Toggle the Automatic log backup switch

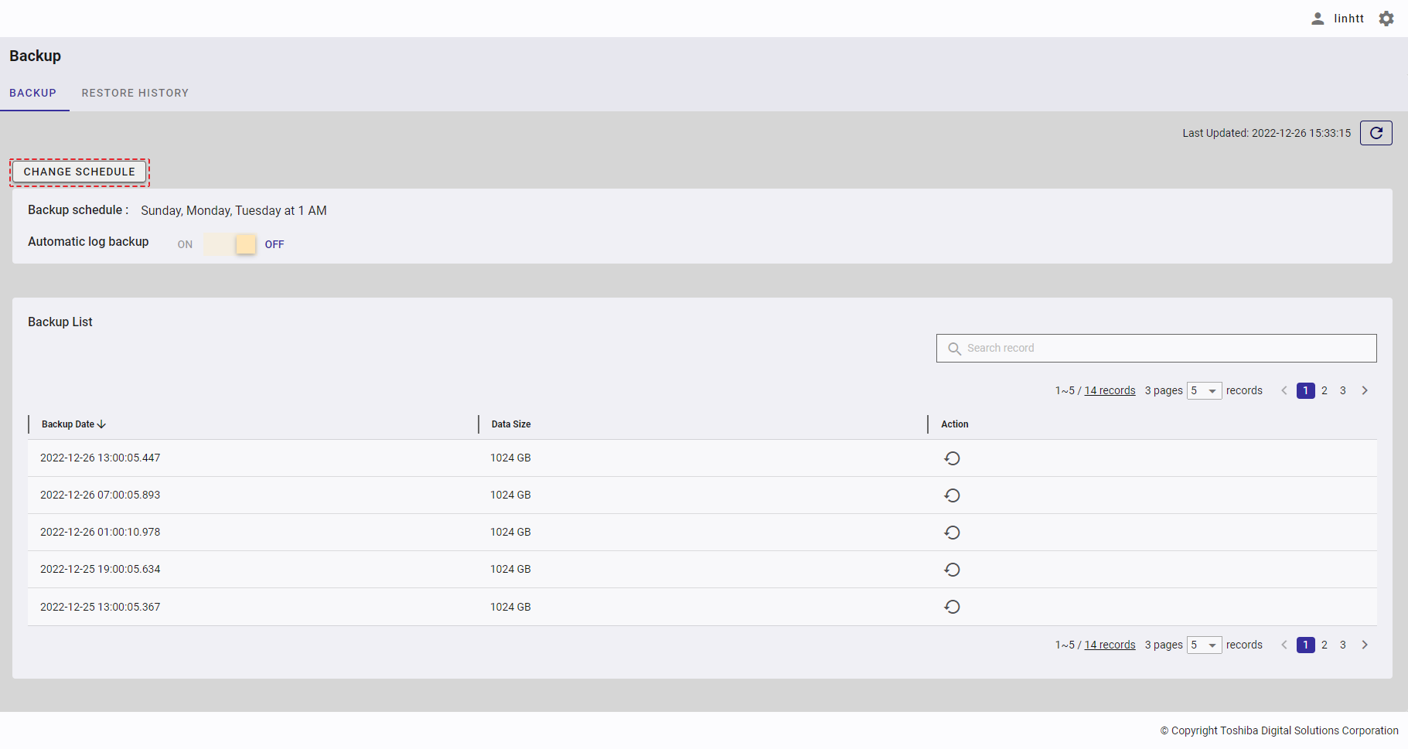(x=230, y=244)
